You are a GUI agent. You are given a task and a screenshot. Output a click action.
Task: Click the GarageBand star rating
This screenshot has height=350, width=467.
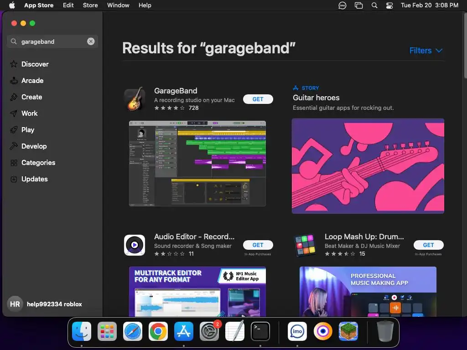point(170,108)
